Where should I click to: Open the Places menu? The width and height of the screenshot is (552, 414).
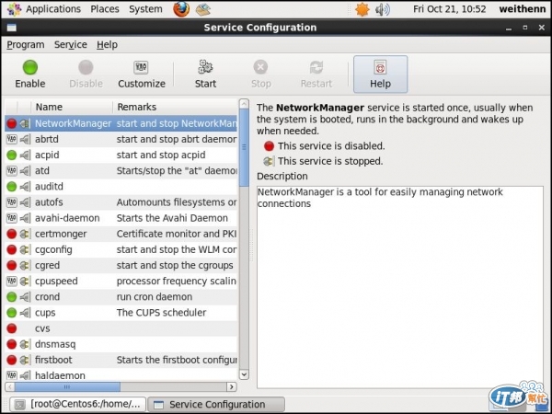[x=105, y=9]
